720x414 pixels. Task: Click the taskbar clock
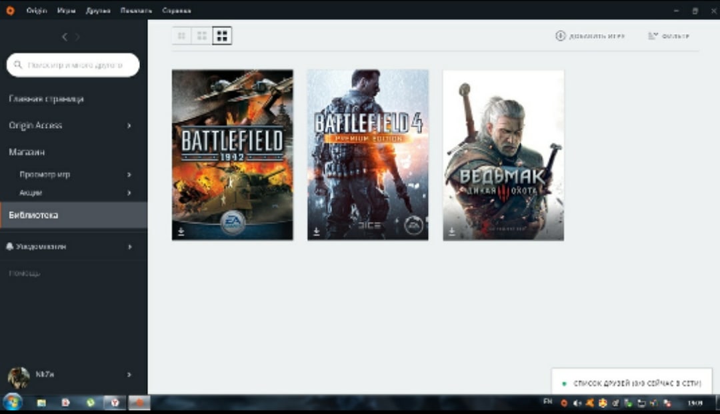pos(695,403)
